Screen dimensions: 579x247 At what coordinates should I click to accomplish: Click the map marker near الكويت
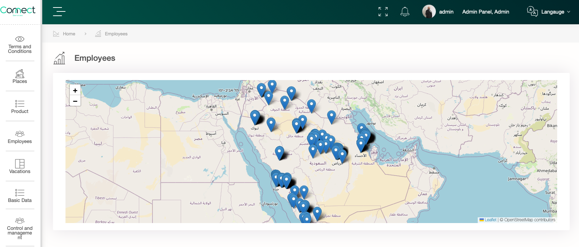pyautogui.click(x=332, y=117)
